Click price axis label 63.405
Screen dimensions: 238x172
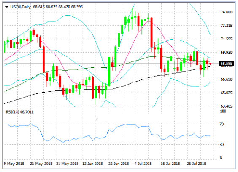226,106
